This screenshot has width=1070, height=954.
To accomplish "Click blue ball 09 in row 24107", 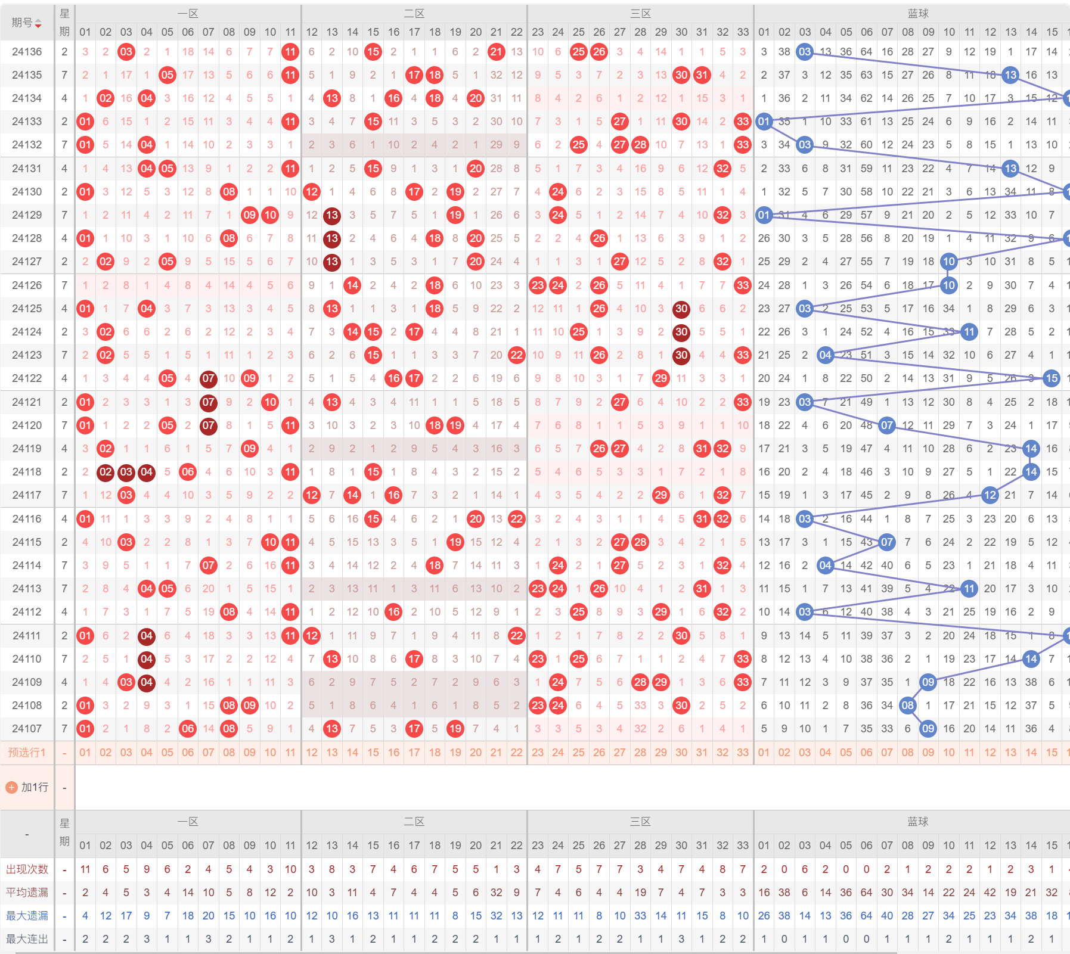I will [928, 729].
